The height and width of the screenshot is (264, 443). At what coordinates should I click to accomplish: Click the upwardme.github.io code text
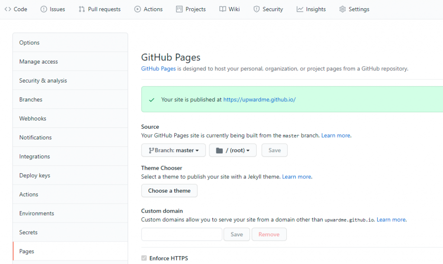coord(350,220)
